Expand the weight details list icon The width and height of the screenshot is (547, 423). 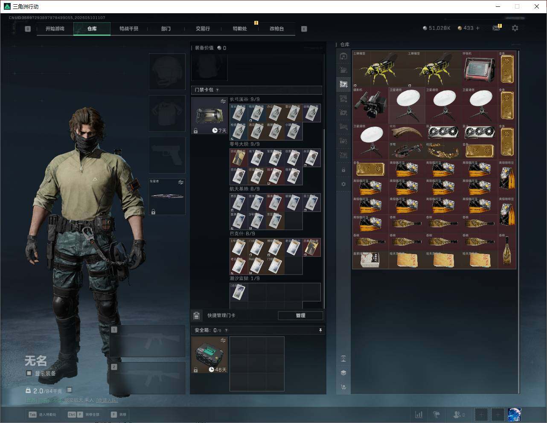click(x=69, y=390)
